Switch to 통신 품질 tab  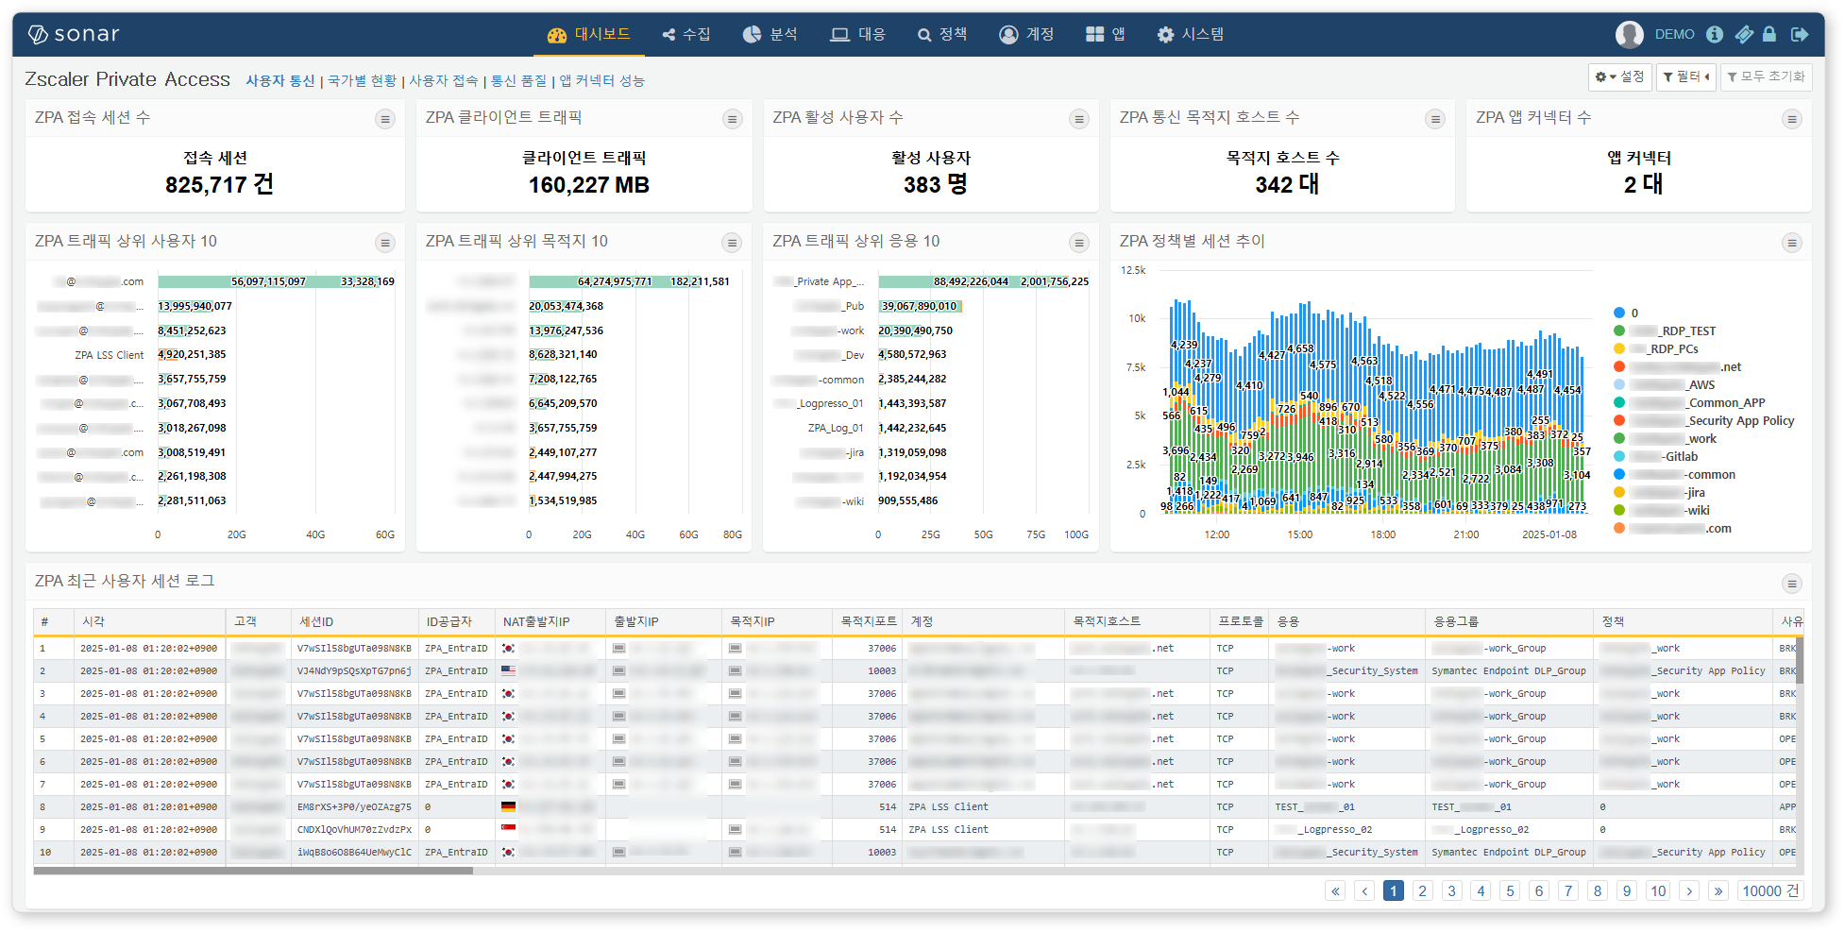(x=518, y=81)
